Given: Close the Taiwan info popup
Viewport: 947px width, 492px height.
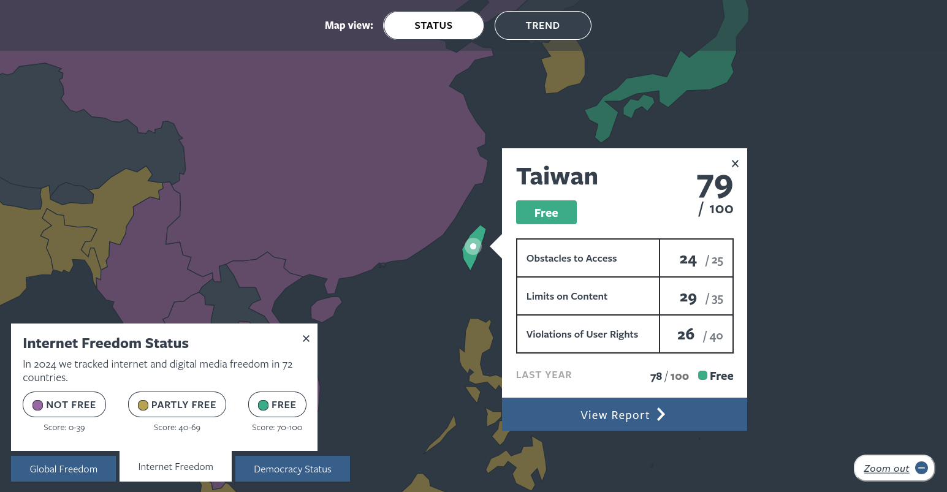Looking at the screenshot, I should pos(735,164).
